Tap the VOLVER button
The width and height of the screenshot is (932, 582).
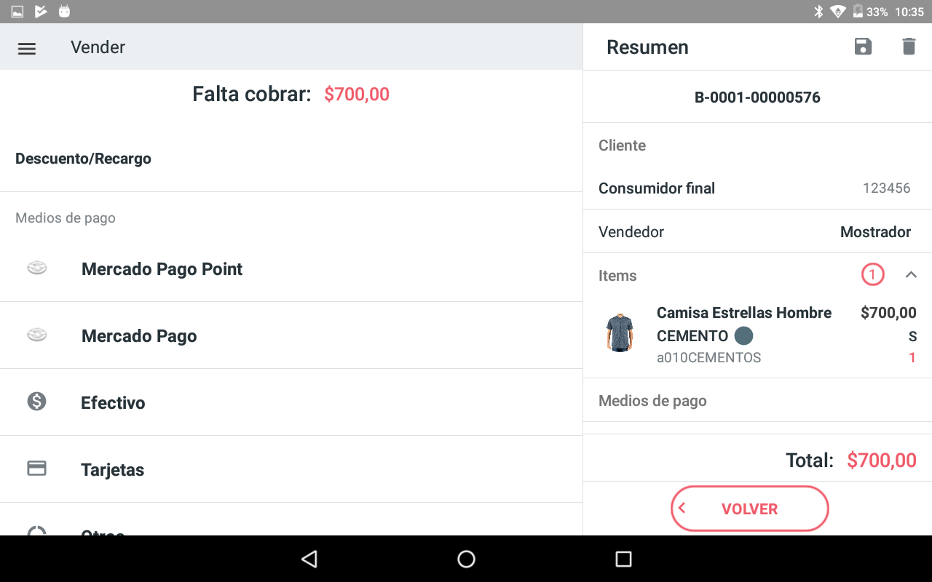(750, 509)
